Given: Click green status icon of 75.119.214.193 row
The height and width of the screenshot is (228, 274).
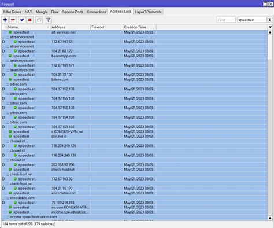Looking at the screenshot, I should tap(15, 203).
